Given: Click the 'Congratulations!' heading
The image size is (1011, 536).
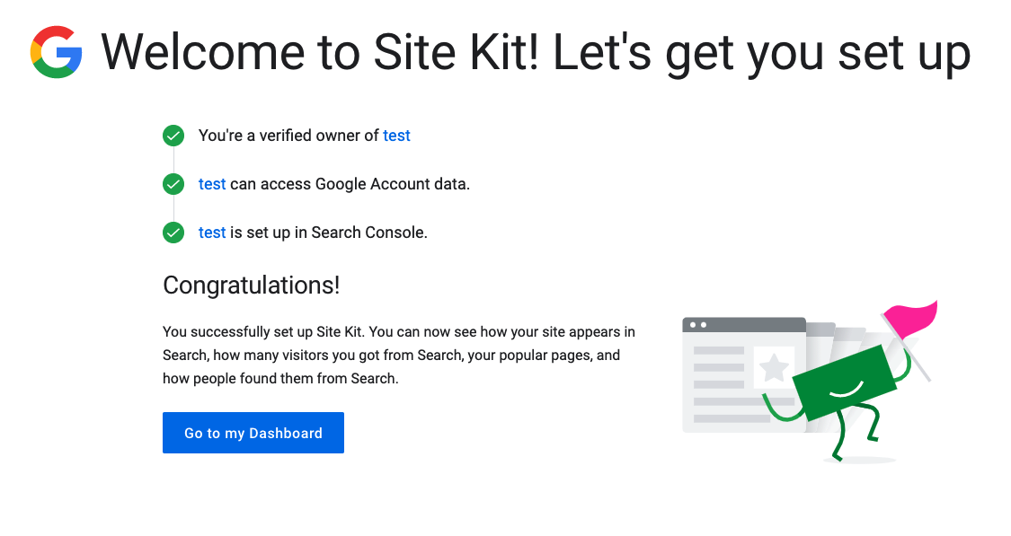Looking at the screenshot, I should [251, 286].
